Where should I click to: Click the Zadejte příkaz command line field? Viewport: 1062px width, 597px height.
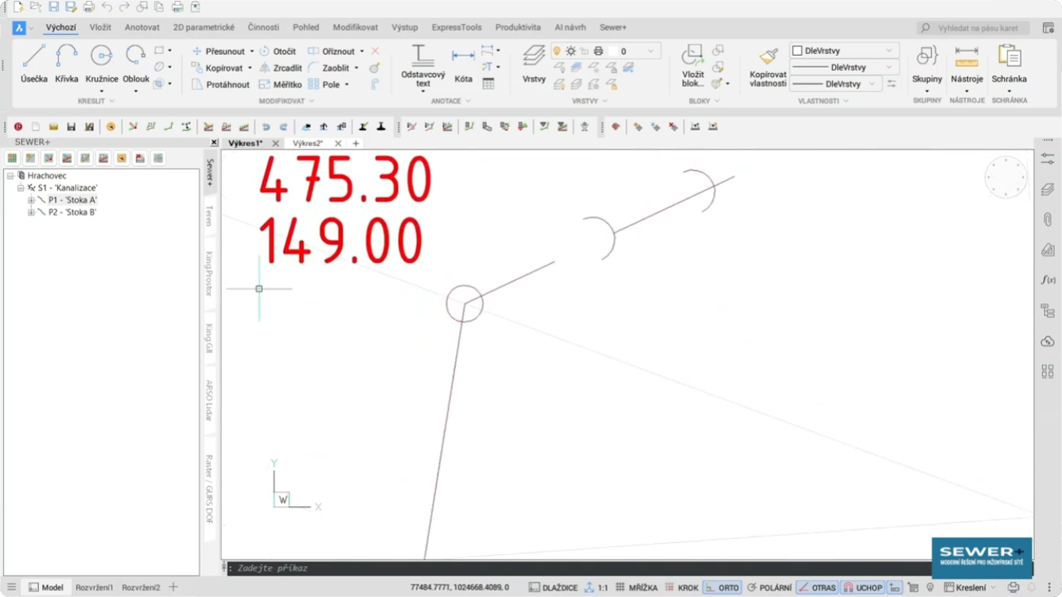[x=557, y=568]
